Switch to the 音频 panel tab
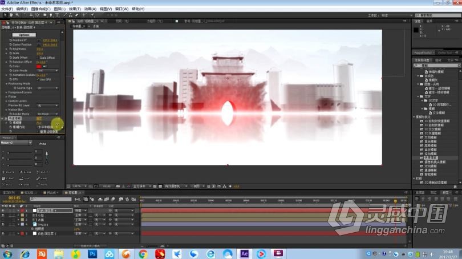 tap(429, 21)
